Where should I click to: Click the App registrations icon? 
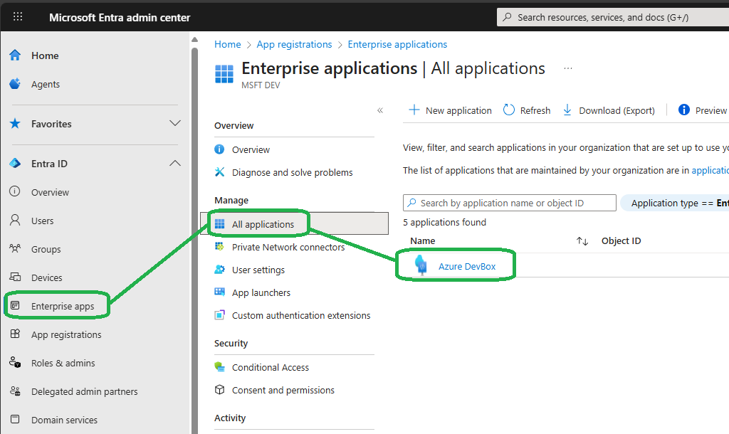(15, 334)
